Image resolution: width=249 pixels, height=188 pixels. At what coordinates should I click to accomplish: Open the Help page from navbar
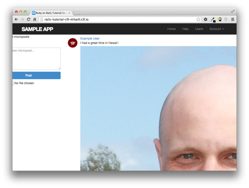[x=185, y=29]
